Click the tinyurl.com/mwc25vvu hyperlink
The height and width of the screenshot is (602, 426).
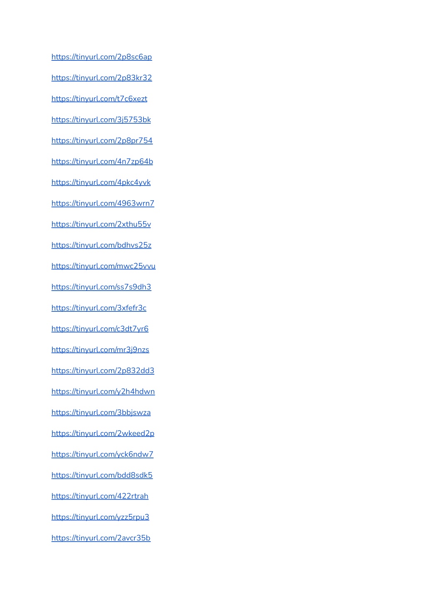click(104, 266)
